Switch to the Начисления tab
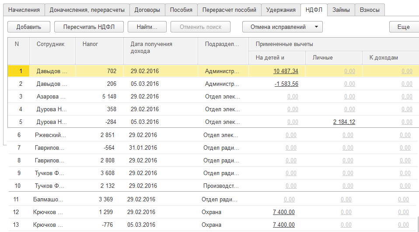The image size is (419, 232). pyautogui.click(x=24, y=10)
